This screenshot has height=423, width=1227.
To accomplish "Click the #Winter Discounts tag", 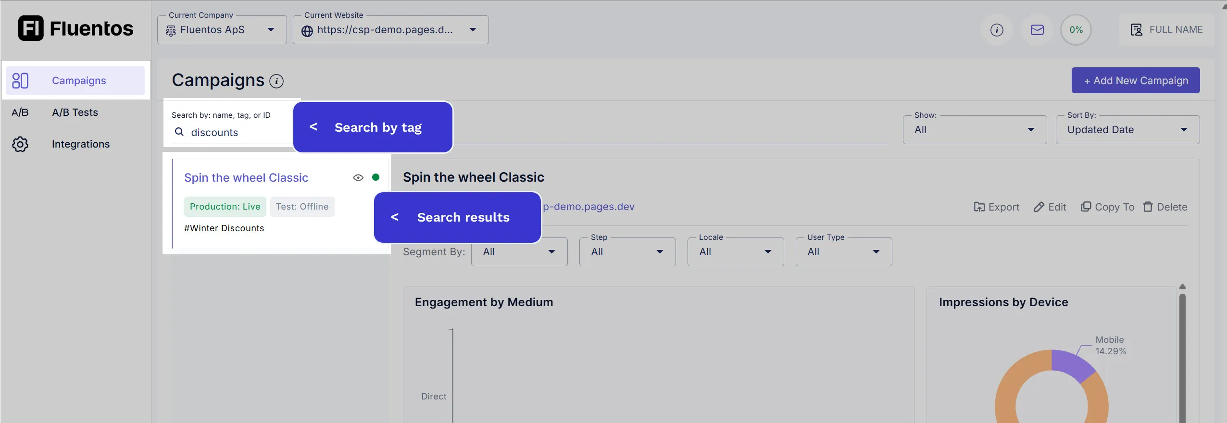I will pyautogui.click(x=224, y=228).
